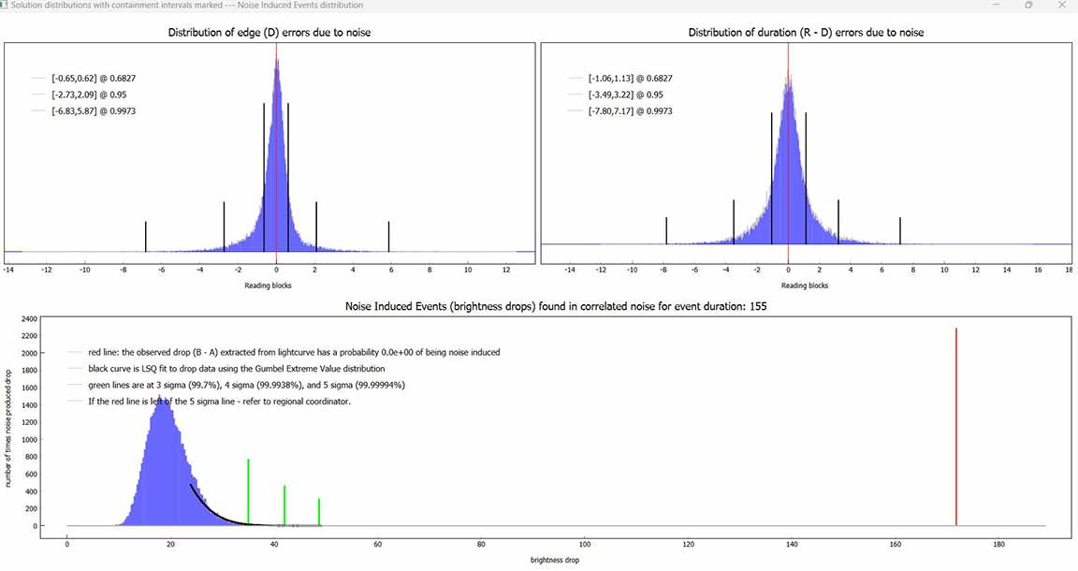
Task: Select the [-0.65,0.62] @ 0.6827 edge legend entry
Action: click(x=87, y=79)
